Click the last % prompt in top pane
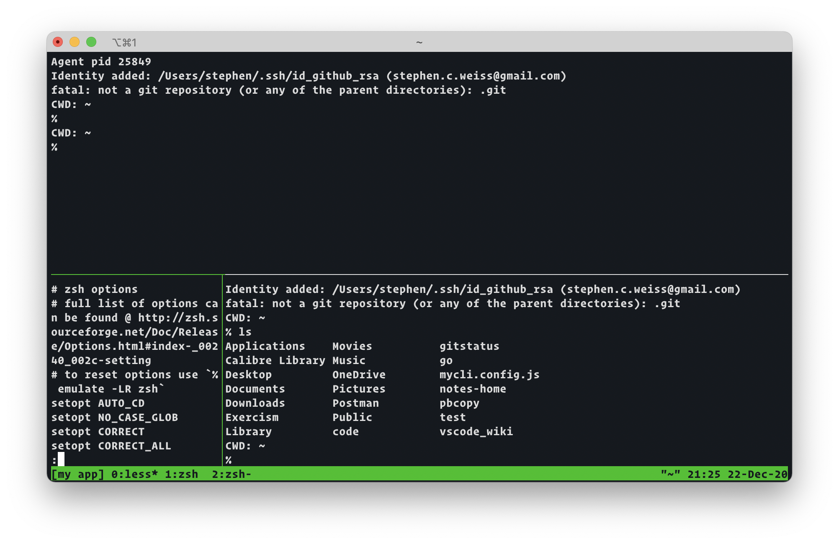Viewport: 839px width, 544px height. pos(54,147)
